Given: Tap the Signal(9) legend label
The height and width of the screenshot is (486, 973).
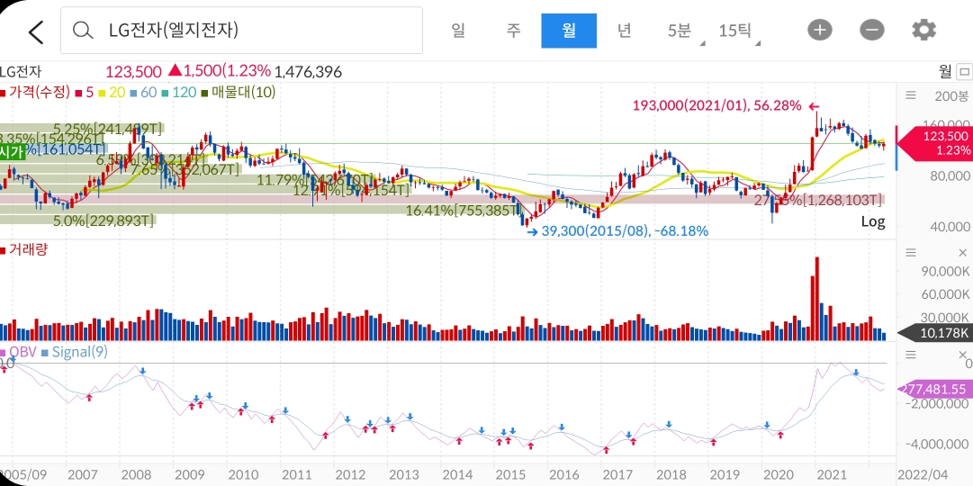Looking at the screenshot, I should pos(75,353).
